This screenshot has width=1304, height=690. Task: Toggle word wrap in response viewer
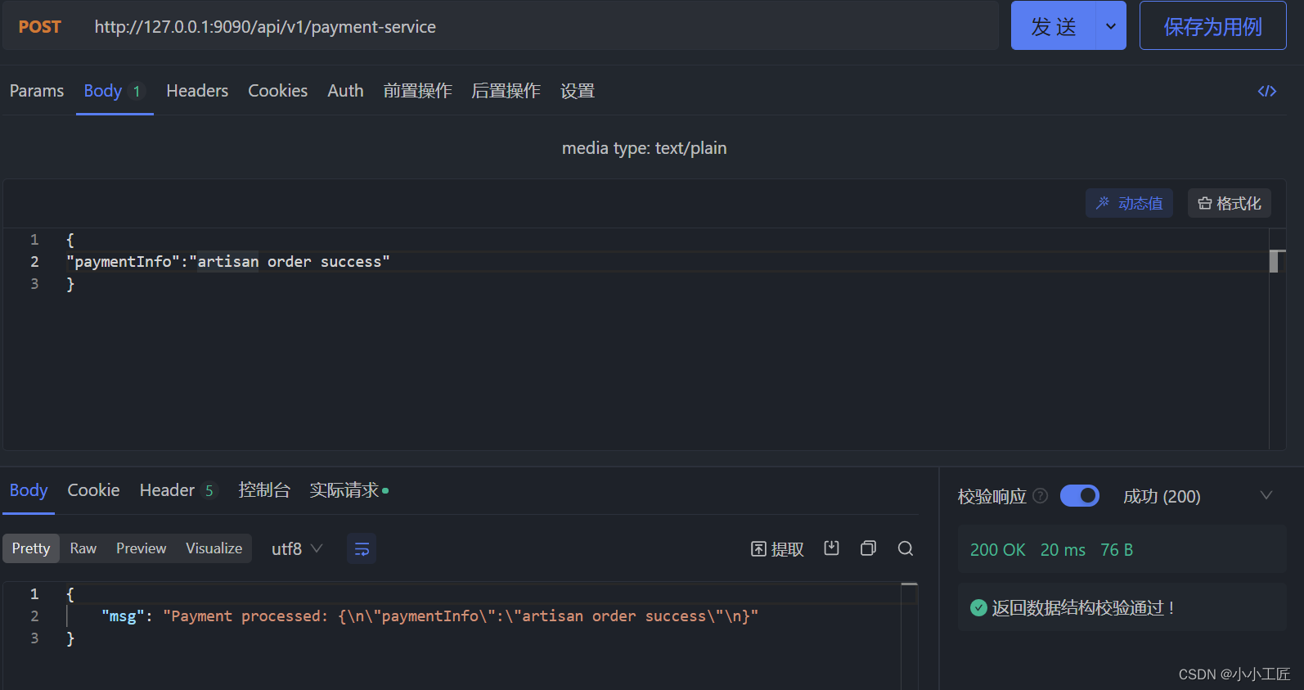click(x=362, y=548)
